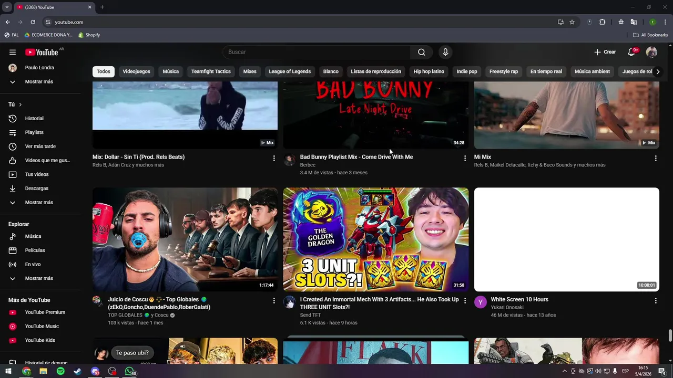Expand Mostrar más under Descargas
The height and width of the screenshot is (378, 673).
click(x=40, y=203)
